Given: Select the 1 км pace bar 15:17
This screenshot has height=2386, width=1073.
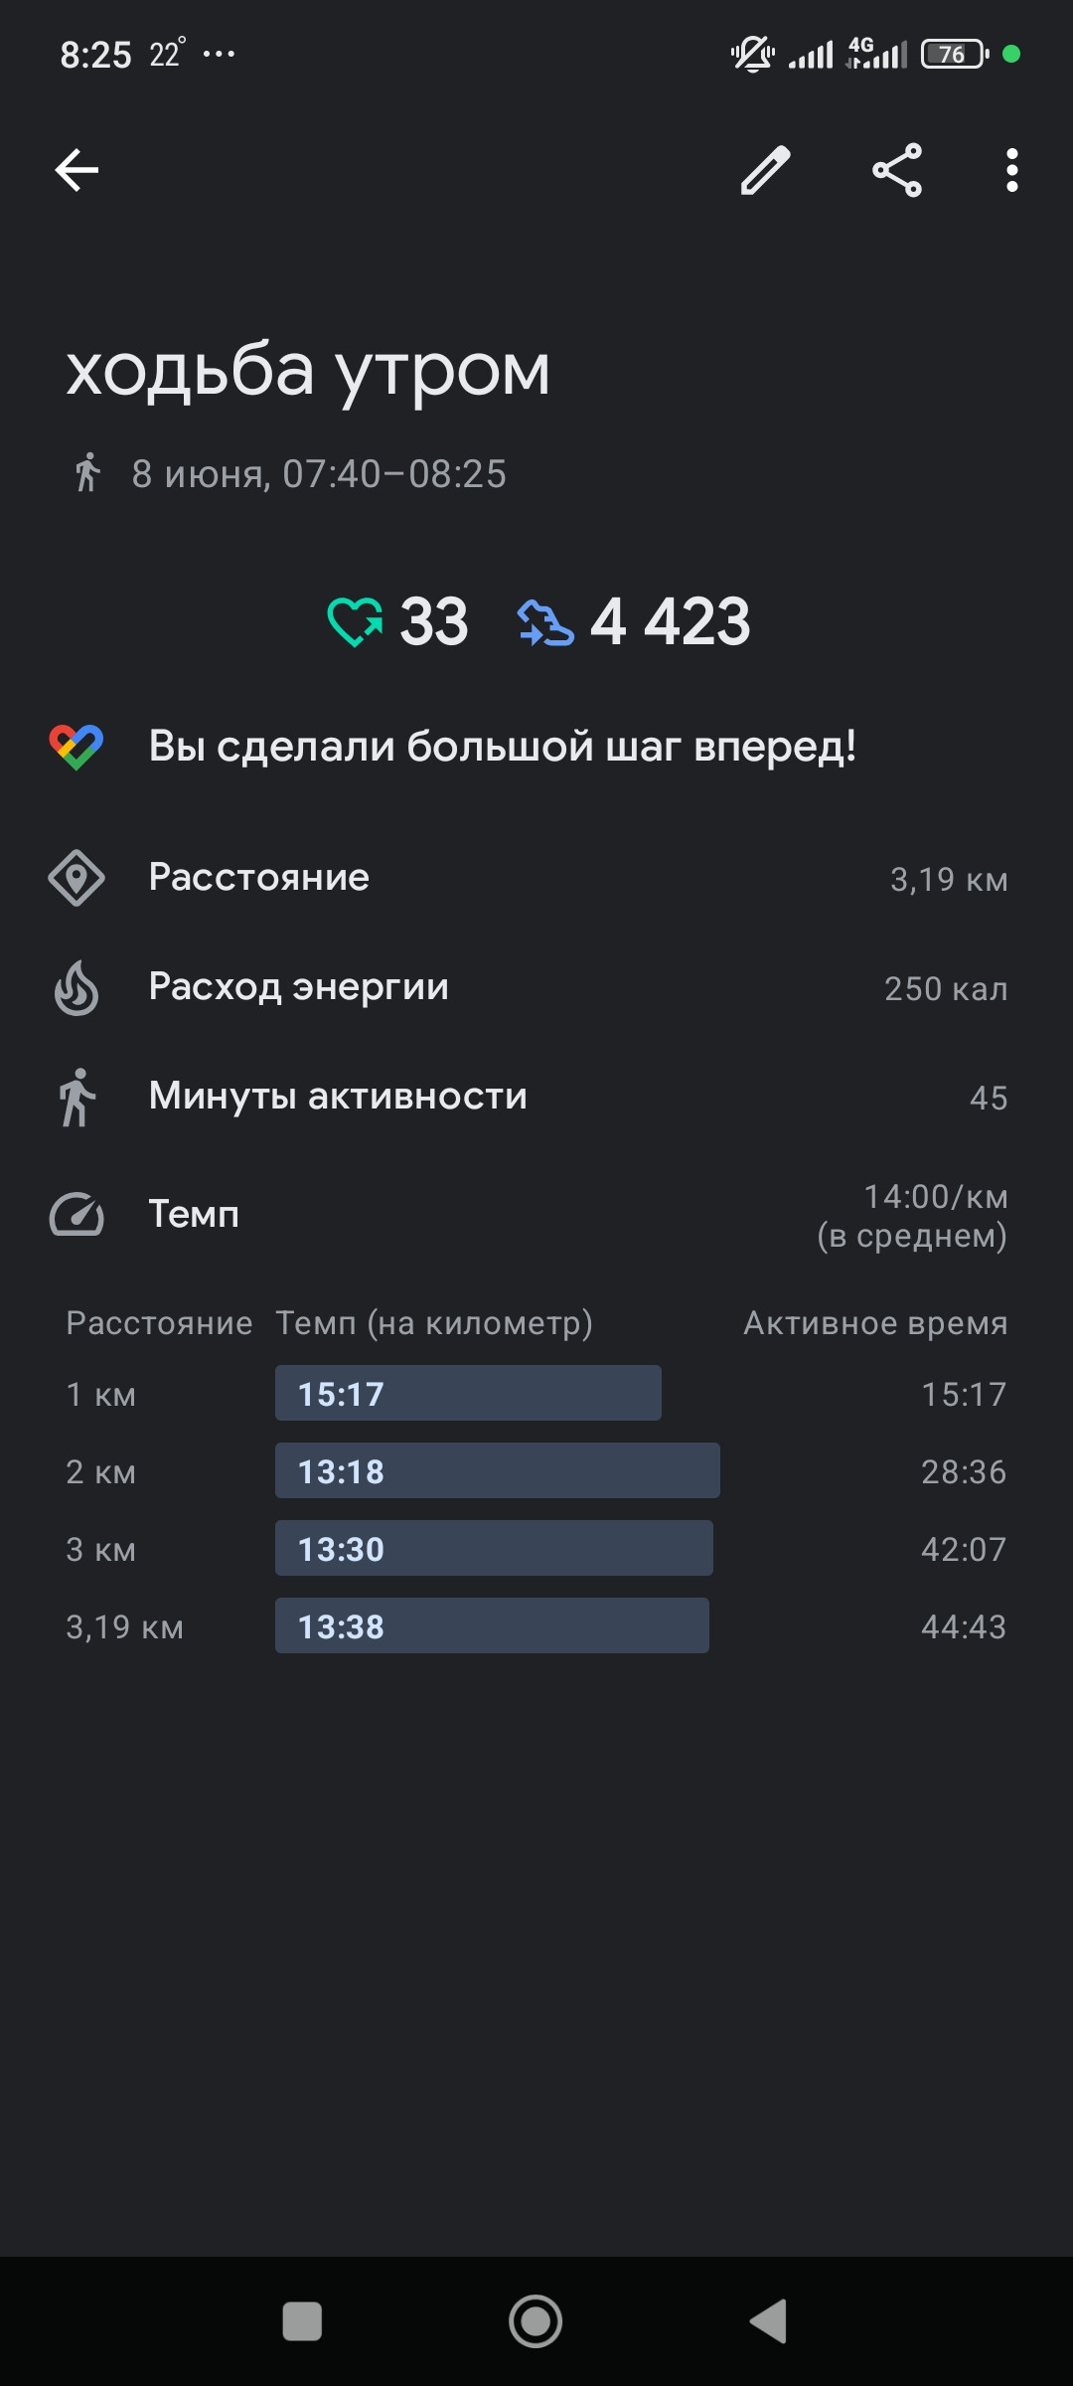Looking at the screenshot, I should (x=468, y=1393).
